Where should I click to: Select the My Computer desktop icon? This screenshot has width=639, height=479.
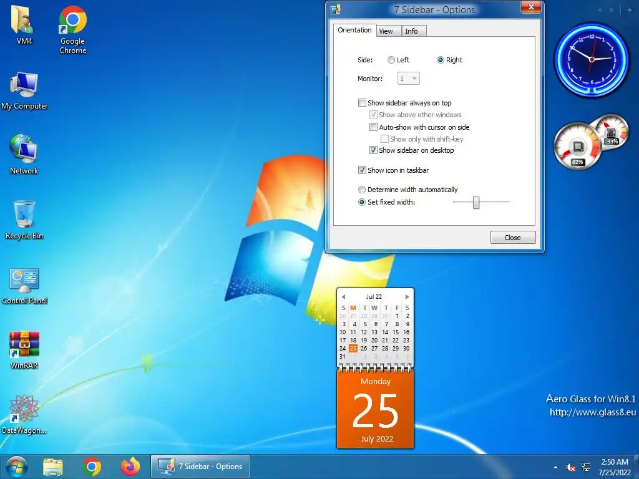pos(24,90)
